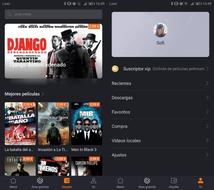
Task: Go to Menú tab in left screen
Action: coord(13,183)
